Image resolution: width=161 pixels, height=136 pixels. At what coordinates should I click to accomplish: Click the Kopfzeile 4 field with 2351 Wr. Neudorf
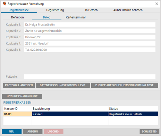[90, 43]
